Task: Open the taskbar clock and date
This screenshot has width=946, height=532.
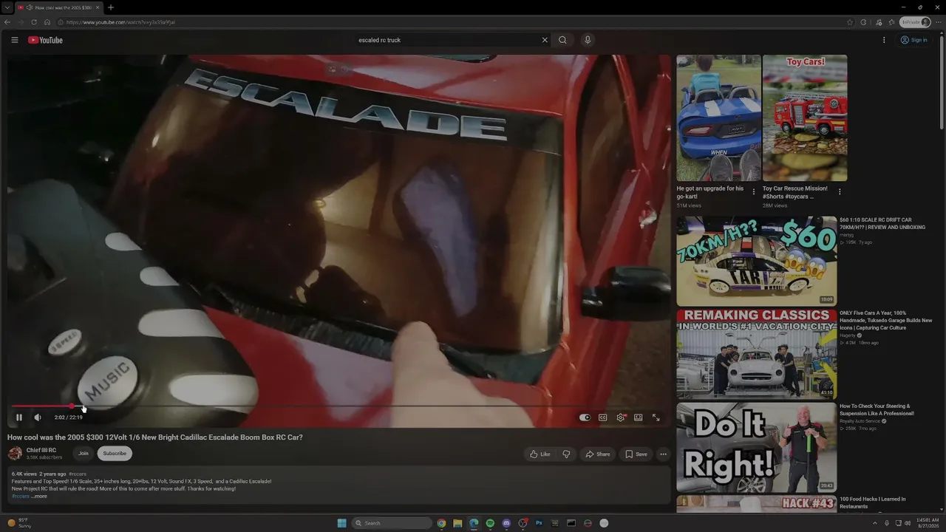Action: coord(928,523)
